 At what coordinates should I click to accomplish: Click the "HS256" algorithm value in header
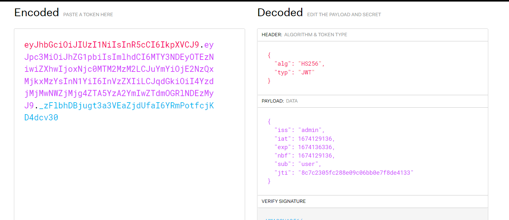point(310,64)
